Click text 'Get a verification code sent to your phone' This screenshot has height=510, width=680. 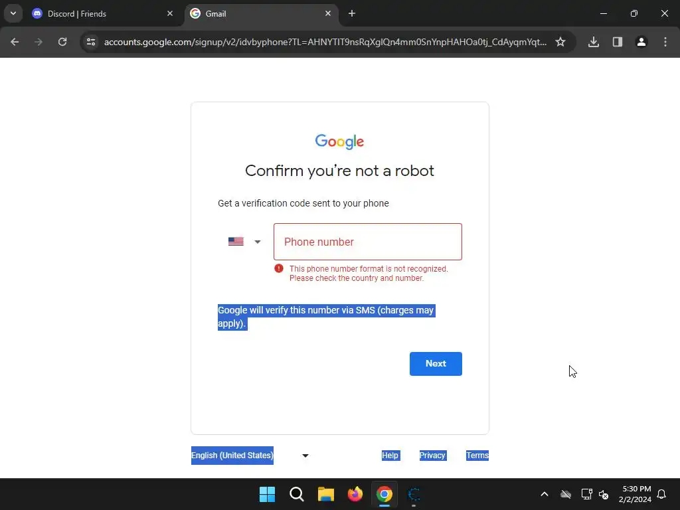[303, 203]
